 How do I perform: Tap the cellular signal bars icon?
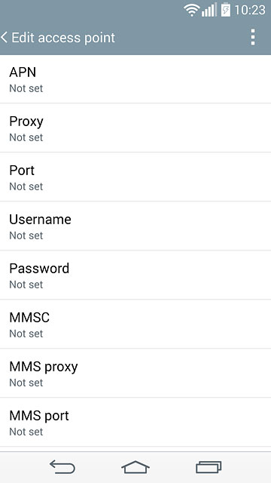point(209,10)
